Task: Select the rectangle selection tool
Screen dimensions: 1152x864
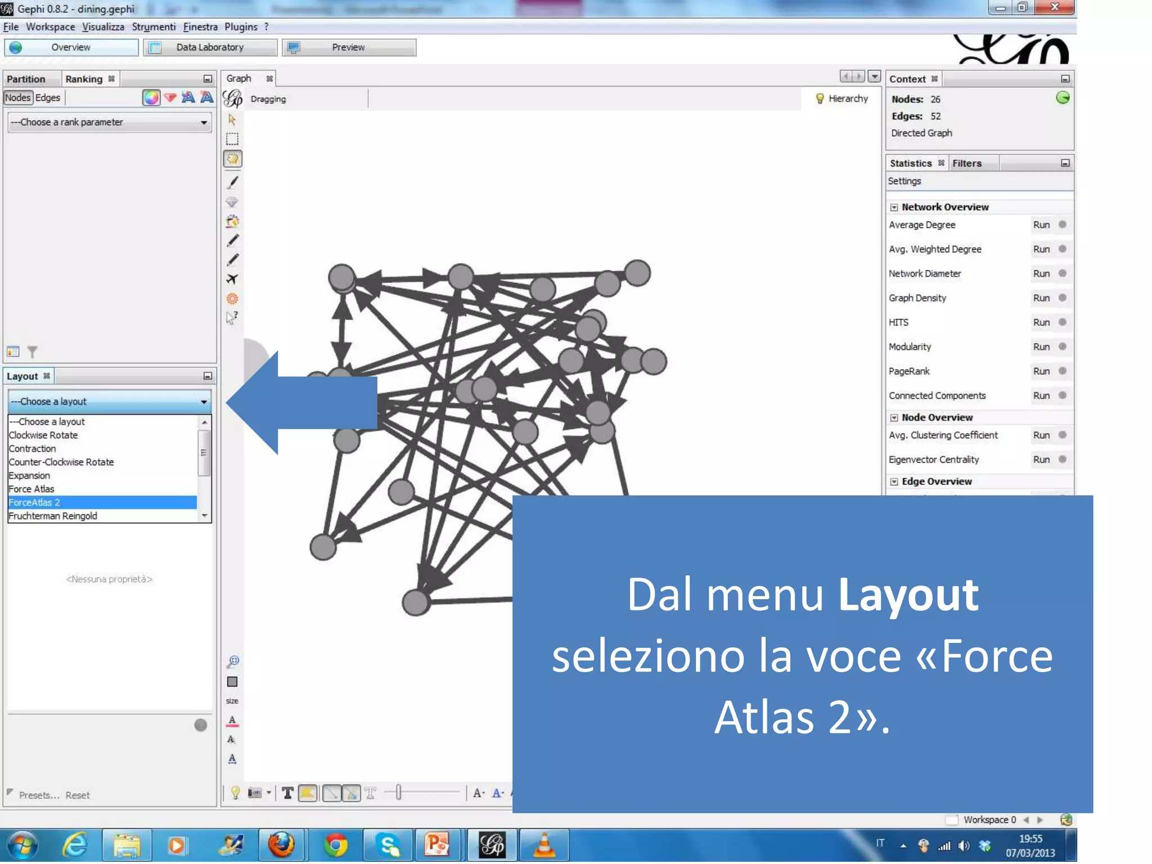Action: tap(232, 139)
